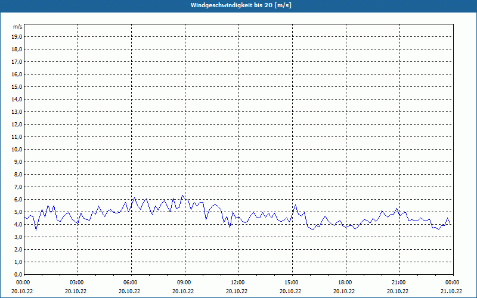The height and width of the screenshot is (298, 477).
Task: Click the '1,0' y-axis label
Action: tap(18, 262)
